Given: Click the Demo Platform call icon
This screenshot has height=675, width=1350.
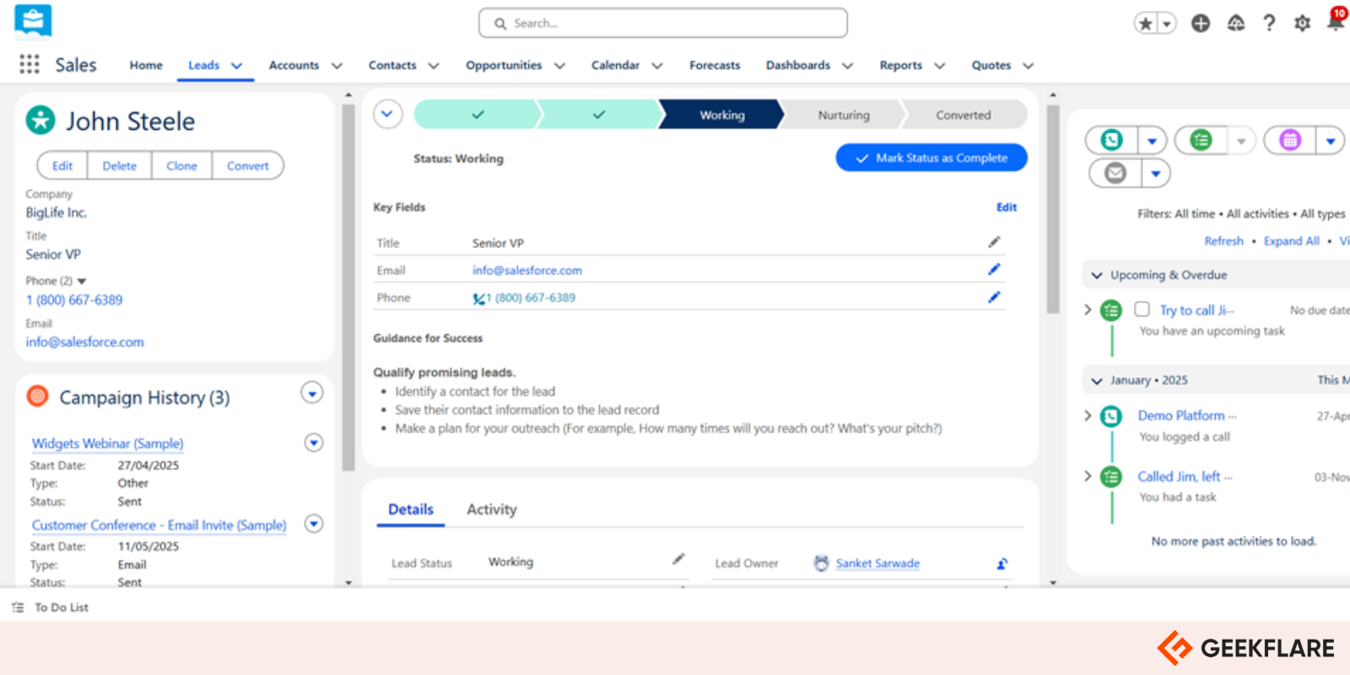Looking at the screenshot, I should (x=1111, y=416).
